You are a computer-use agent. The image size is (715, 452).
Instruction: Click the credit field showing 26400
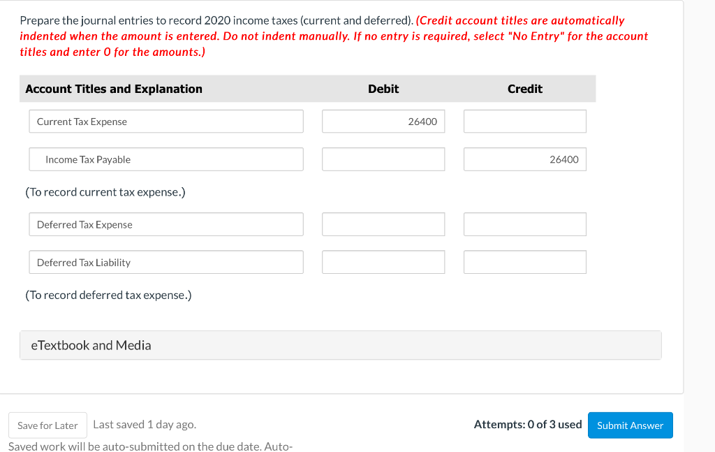pyautogui.click(x=524, y=159)
